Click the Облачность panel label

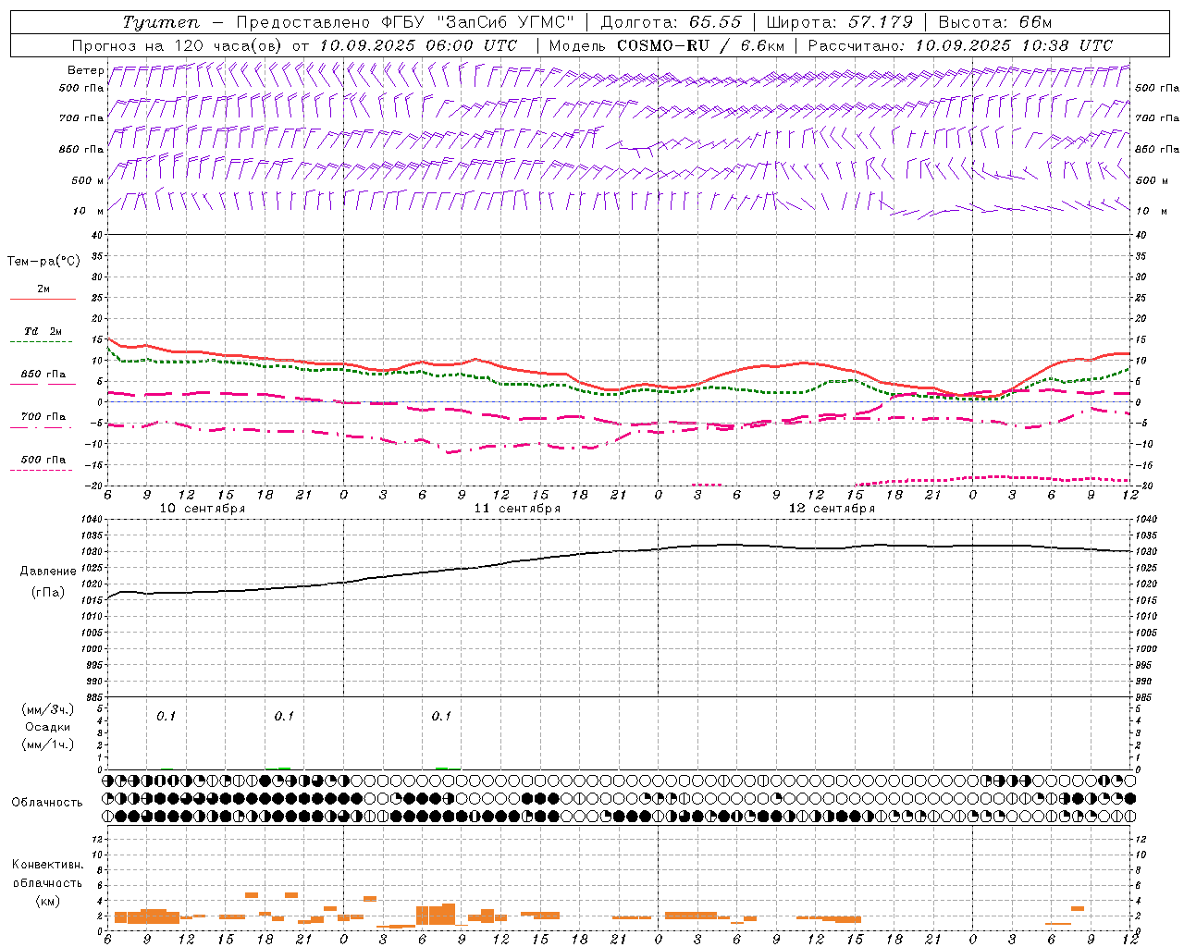click(x=47, y=803)
